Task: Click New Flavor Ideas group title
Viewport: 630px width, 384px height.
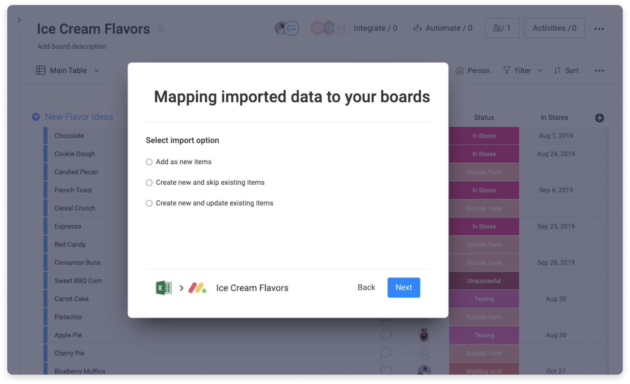Action: [79, 117]
